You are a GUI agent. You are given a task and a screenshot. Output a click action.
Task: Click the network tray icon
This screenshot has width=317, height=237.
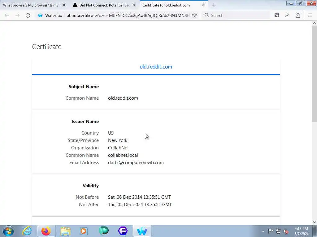click(278, 231)
